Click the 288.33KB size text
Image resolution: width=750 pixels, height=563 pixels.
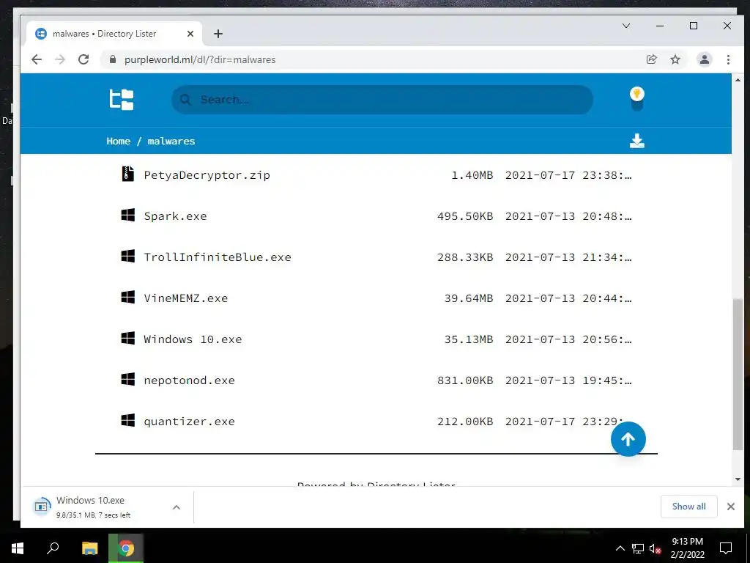(465, 257)
